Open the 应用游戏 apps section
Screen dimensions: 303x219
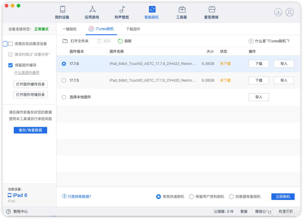click(92, 12)
